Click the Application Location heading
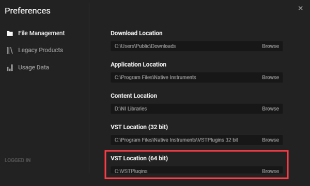This screenshot has width=310, height=186. (138, 65)
